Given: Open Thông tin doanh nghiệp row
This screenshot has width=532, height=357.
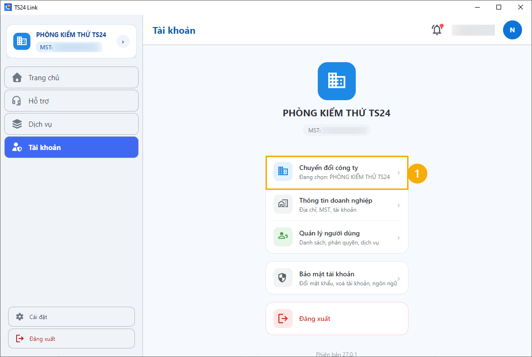Looking at the screenshot, I should point(337,205).
